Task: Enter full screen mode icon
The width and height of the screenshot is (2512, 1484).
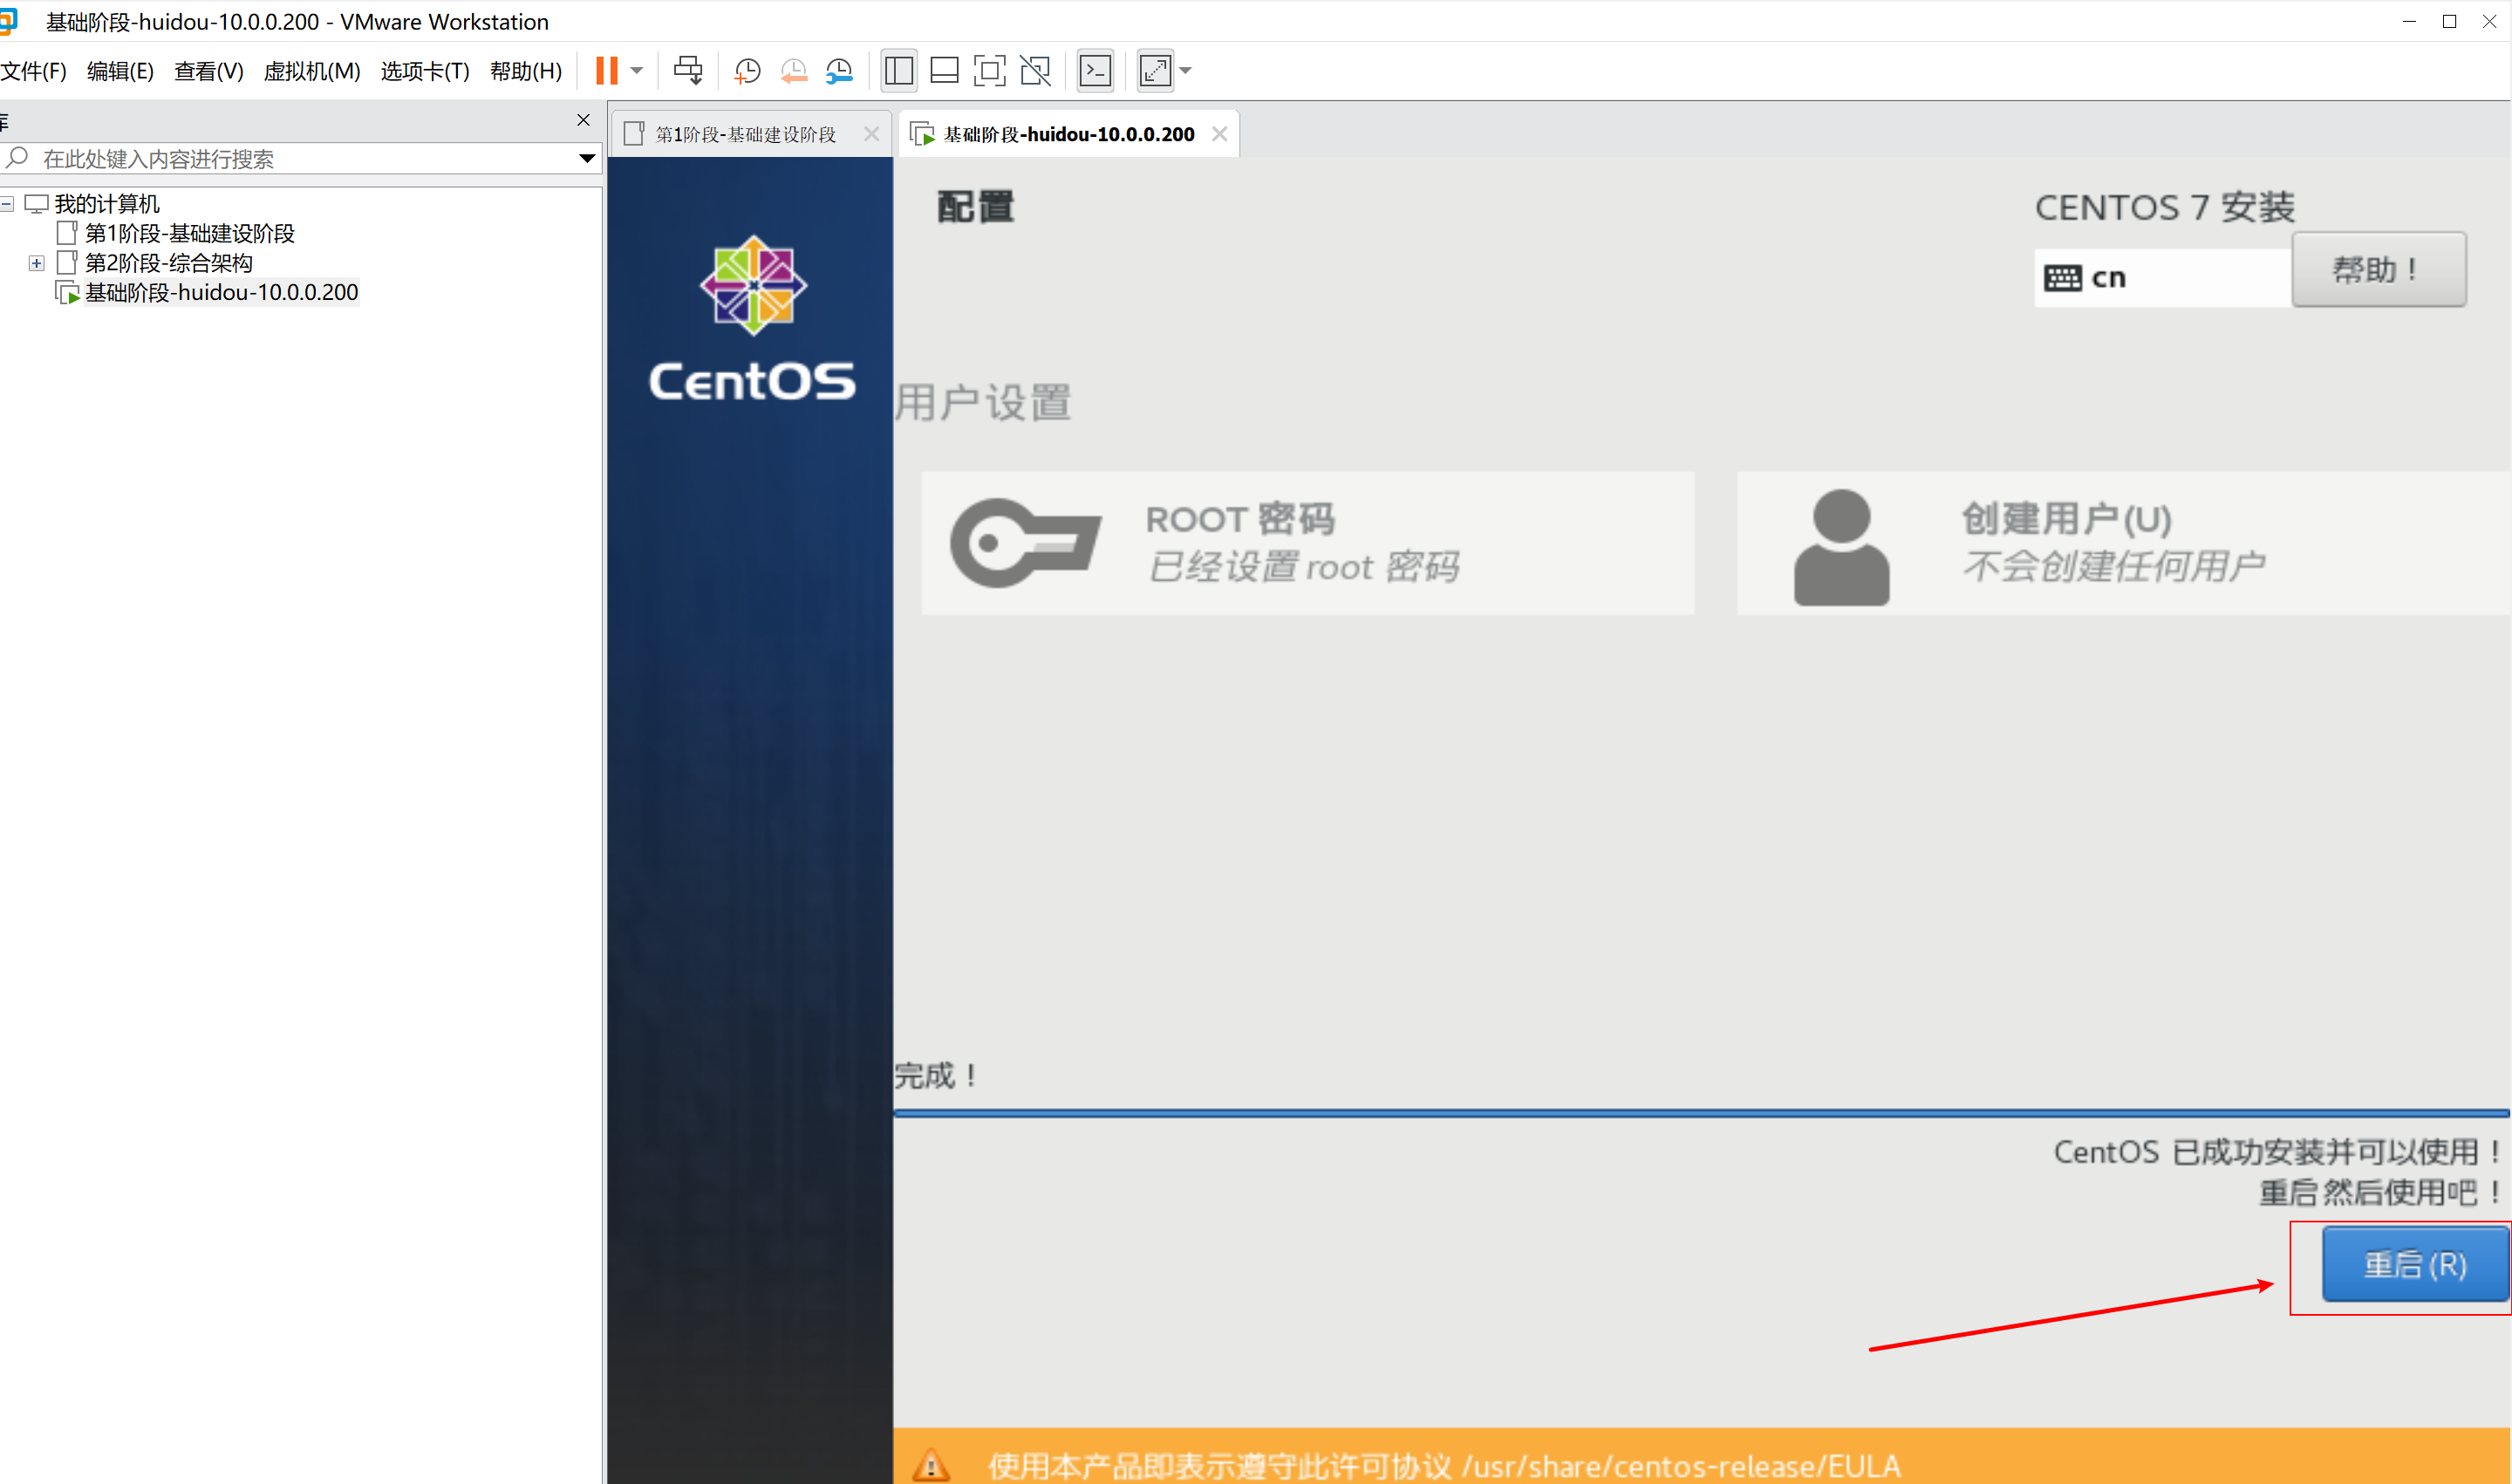Action: point(988,70)
